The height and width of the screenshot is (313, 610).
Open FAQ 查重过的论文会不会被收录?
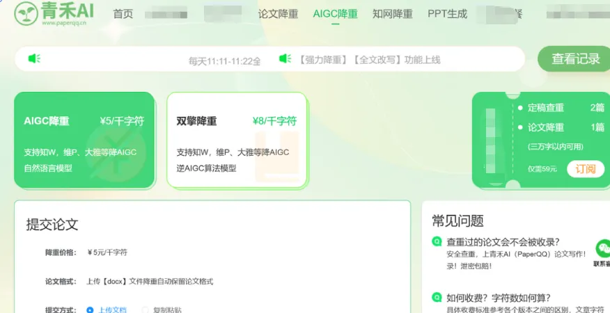pyautogui.click(x=503, y=242)
